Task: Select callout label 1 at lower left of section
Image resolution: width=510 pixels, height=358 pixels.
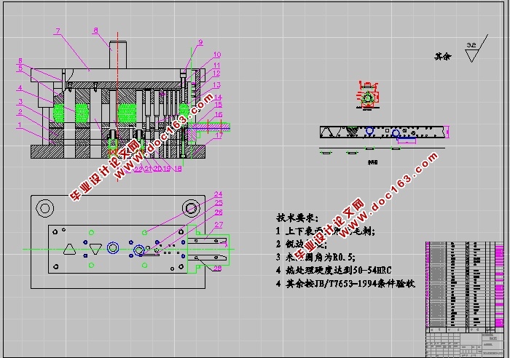Action: (x=20, y=125)
